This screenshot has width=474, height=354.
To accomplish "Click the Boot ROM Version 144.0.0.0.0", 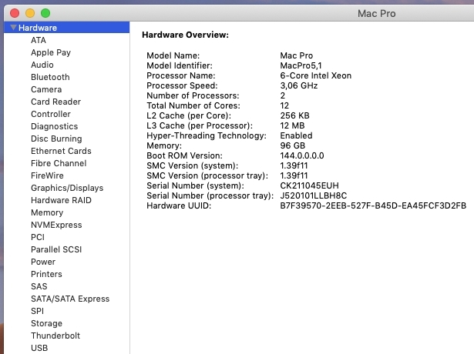I will (x=302, y=155).
